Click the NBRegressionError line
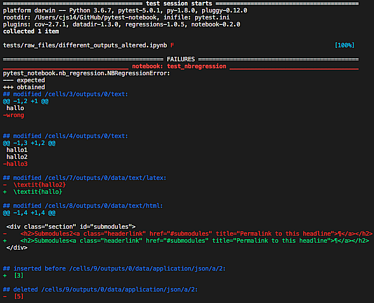The width and height of the screenshot is (374, 303). (x=86, y=73)
